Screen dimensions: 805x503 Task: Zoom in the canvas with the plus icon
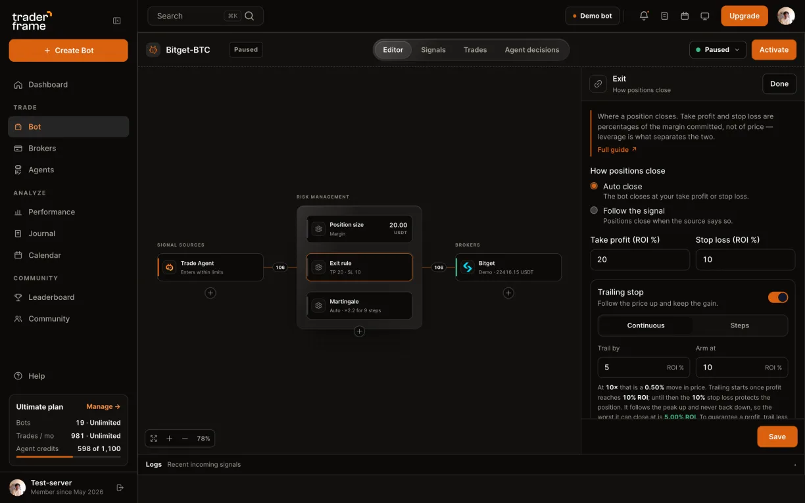[169, 439]
